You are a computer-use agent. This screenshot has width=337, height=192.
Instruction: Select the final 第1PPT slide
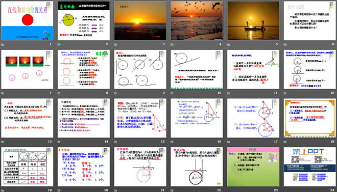pyautogui.click(x=310, y=167)
